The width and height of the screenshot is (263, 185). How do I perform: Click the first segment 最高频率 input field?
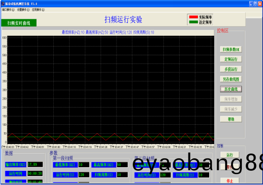pyautogui.click(x=122, y=165)
